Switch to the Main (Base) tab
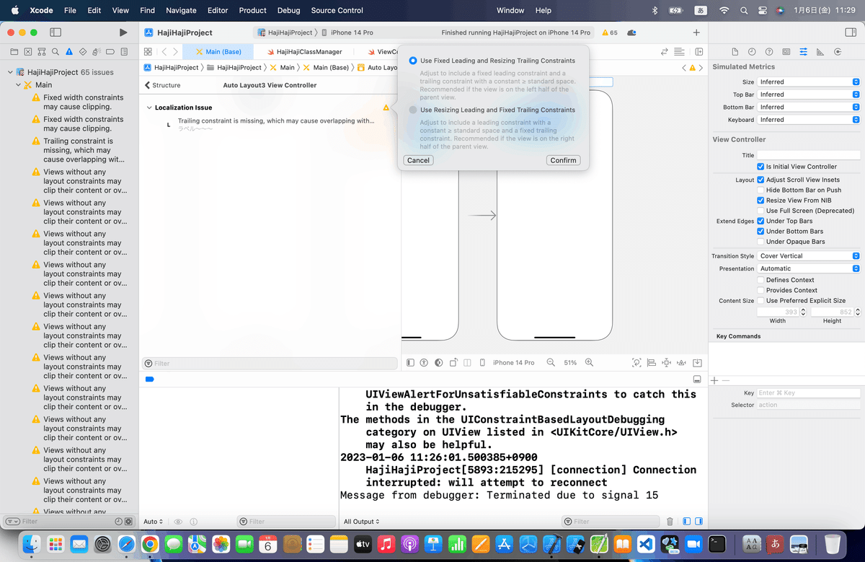Viewport: 865px width, 562px height. coord(218,52)
